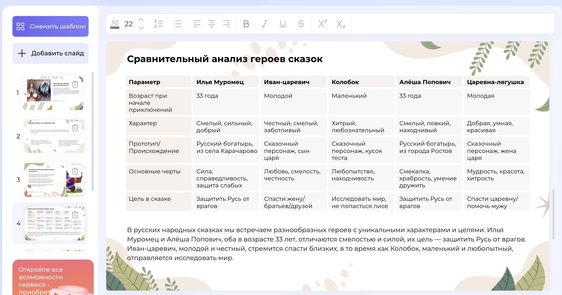Screen dimensions: 562x295
Task: Select the Алёша Попович header cell
Action: 429,82
